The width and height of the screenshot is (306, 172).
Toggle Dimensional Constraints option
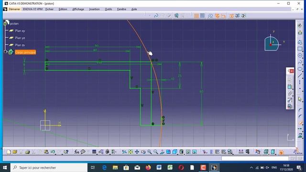[x=223, y=16]
